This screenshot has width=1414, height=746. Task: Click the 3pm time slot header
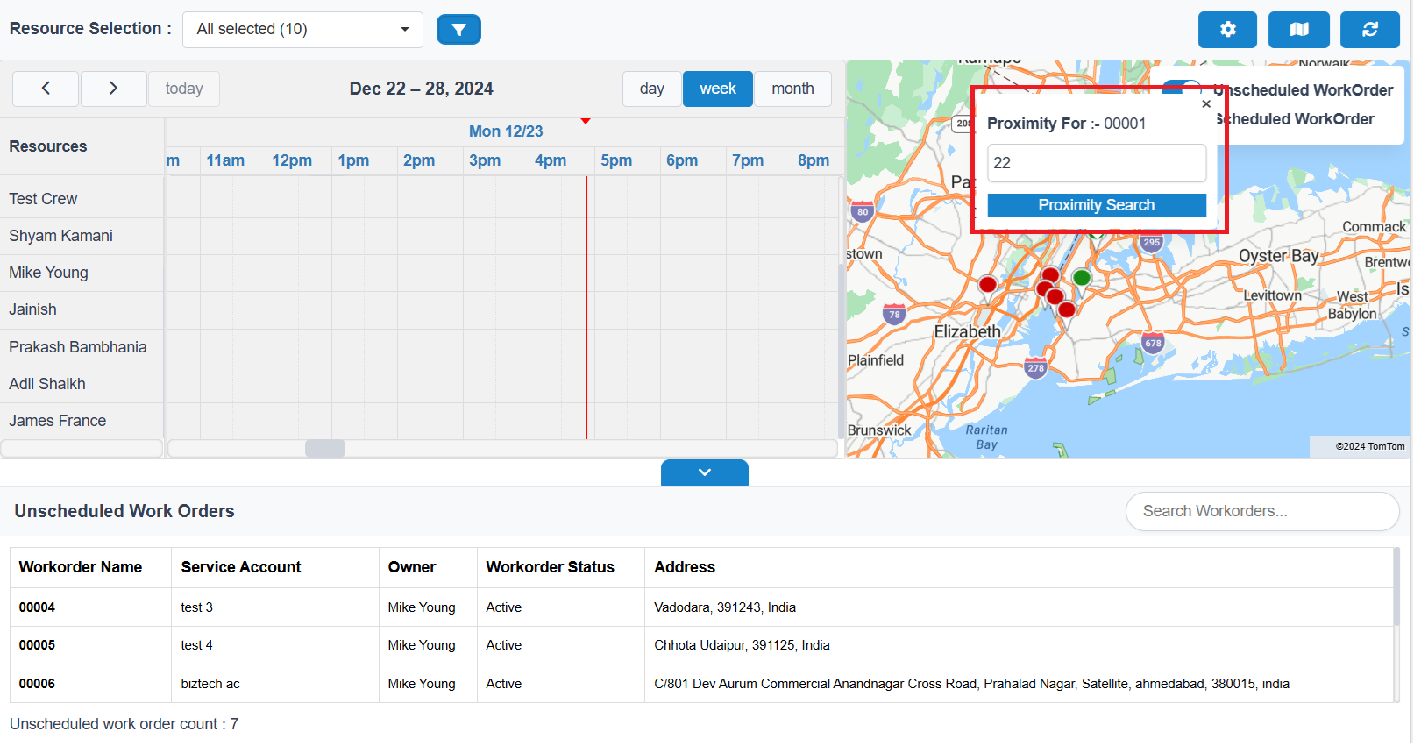pos(485,160)
